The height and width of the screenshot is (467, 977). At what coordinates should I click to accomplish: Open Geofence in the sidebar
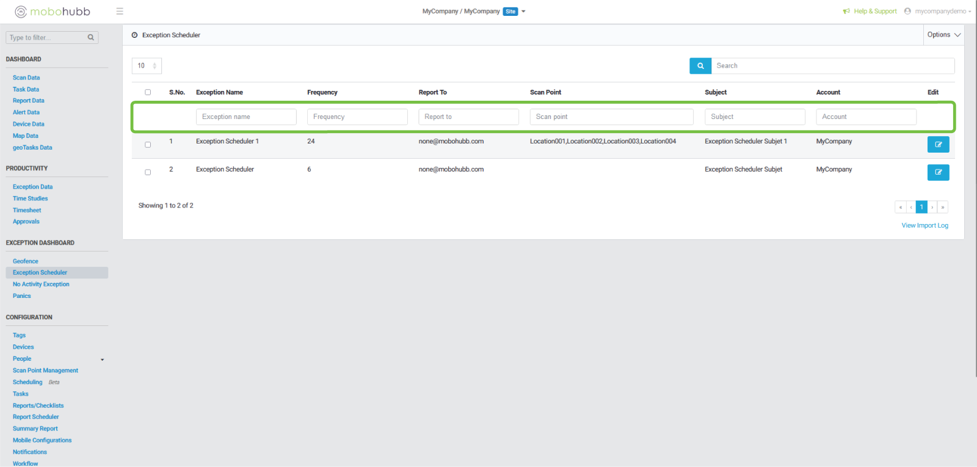tap(26, 261)
